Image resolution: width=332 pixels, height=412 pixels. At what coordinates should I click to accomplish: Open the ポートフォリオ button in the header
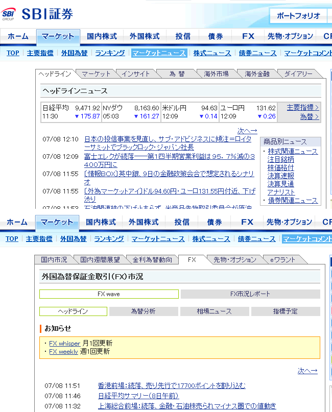(298, 16)
